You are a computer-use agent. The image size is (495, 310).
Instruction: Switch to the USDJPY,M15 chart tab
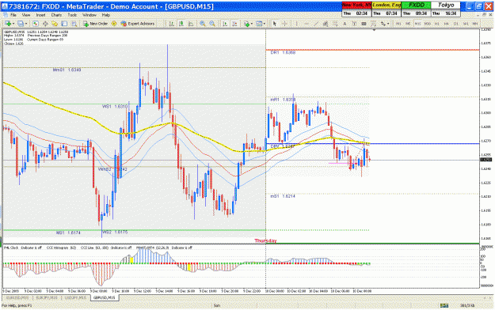click(75, 297)
